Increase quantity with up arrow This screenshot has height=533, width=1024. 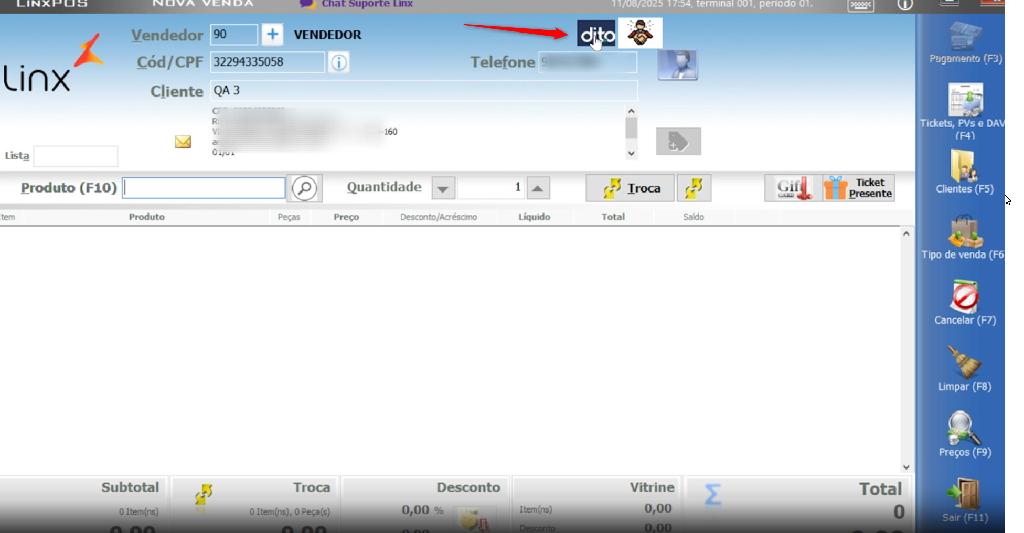click(x=538, y=188)
